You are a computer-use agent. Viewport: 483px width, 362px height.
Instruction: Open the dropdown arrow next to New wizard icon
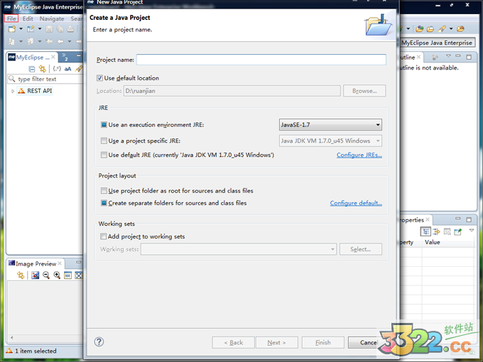pyautogui.click(x=21, y=29)
